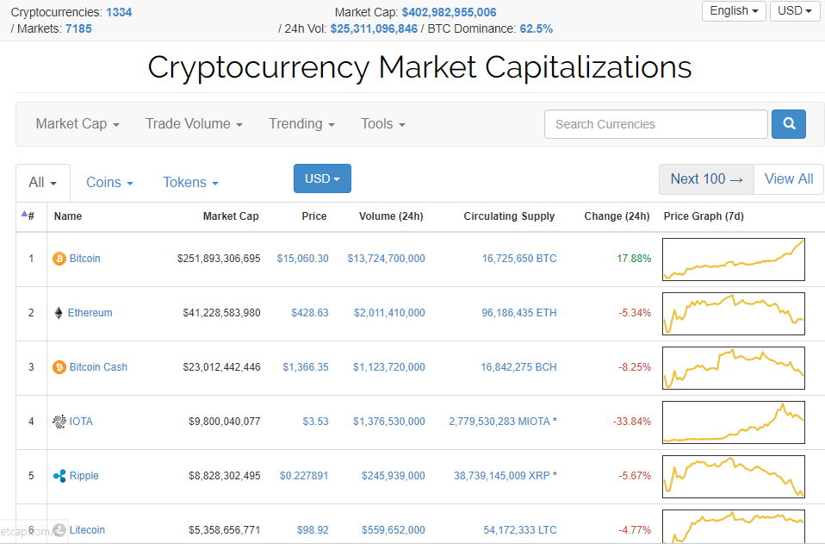This screenshot has height=544, width=825.
Task: Expand the Market Cap menu
Action: click(78, 124)
